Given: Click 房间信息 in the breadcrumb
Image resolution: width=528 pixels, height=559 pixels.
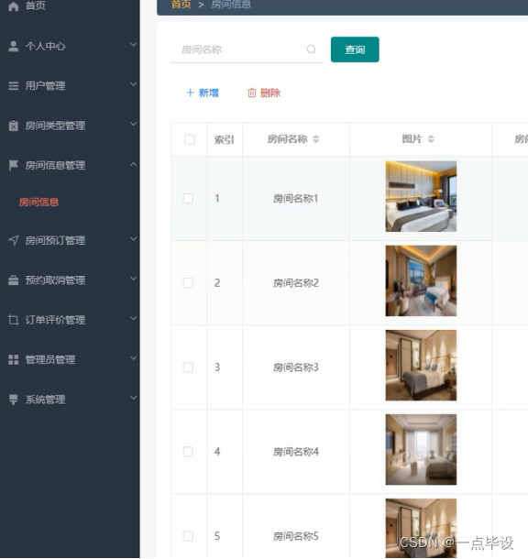Looking at the screenshot, I should (x=231, y=5).
